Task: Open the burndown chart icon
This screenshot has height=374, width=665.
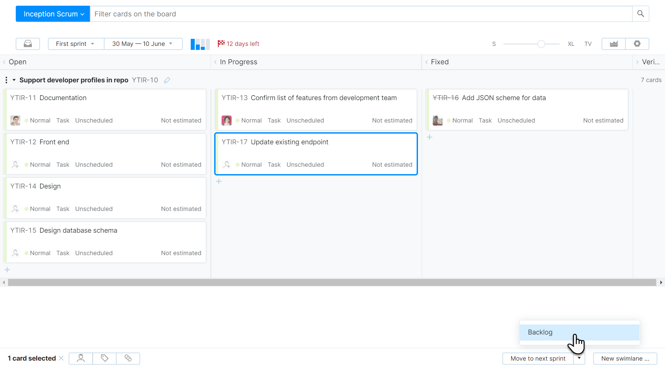Action: pyautogui.click(x=613, y=44)
